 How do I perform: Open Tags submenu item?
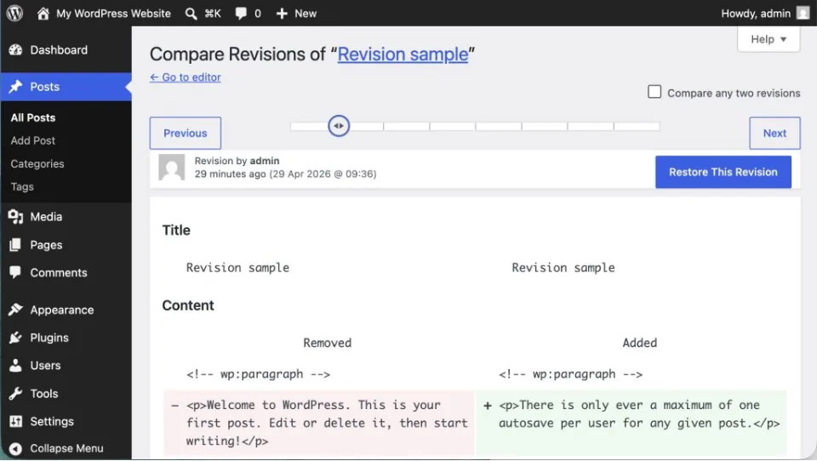coord(22,186)
